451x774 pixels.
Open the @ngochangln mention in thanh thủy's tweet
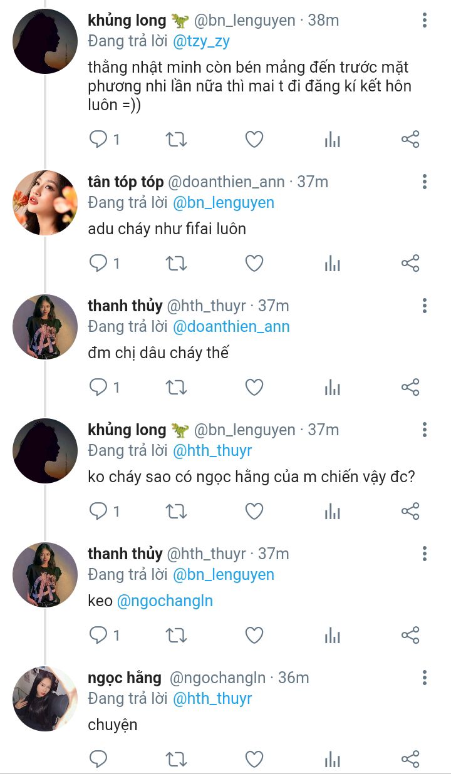pyautogui.click(x=165, y=601)
